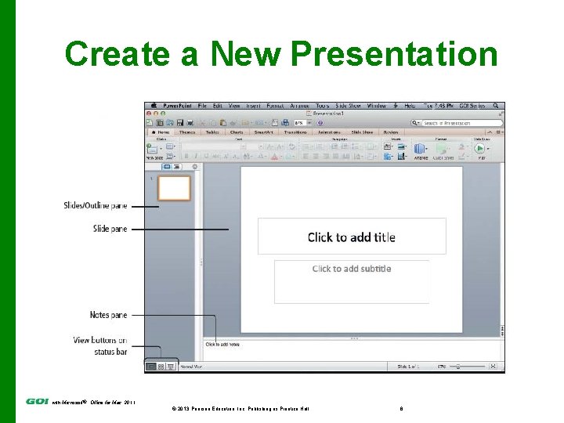Image resolution: width=564 pixels, height=423 pixels.
Task: Switch to the SmartArt ribbon tab
Action: tap(264, 132)
